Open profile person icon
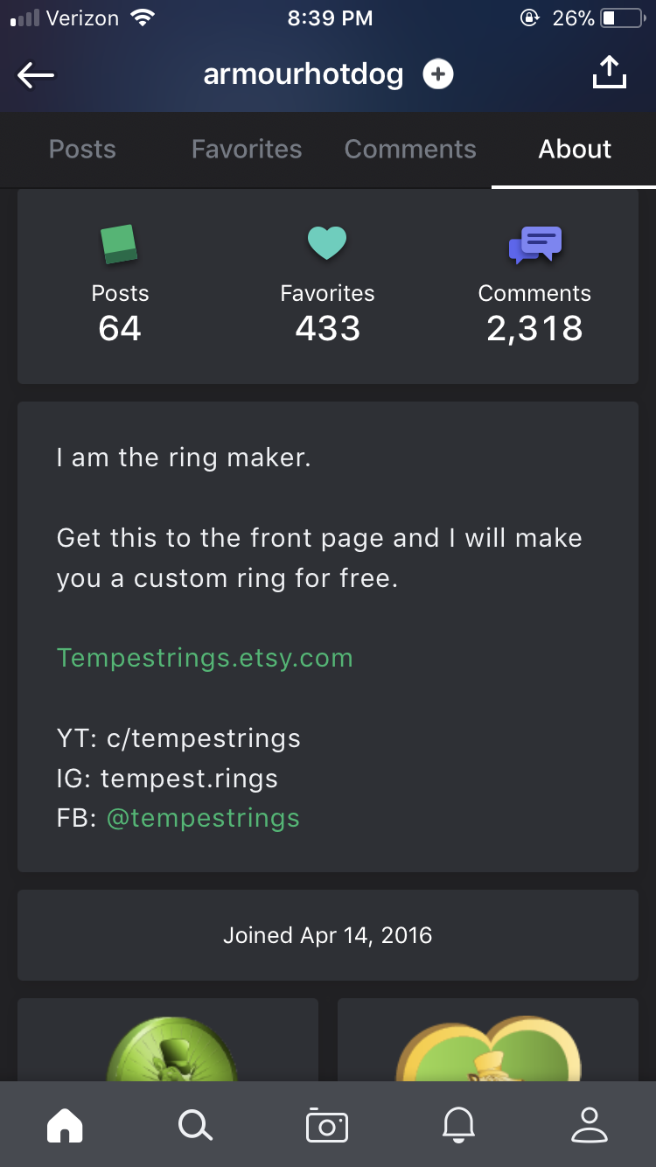 tap(590, 1125)
